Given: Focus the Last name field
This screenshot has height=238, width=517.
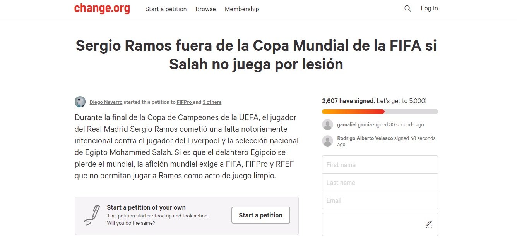Looking at the screenshot, I should 380,183.
